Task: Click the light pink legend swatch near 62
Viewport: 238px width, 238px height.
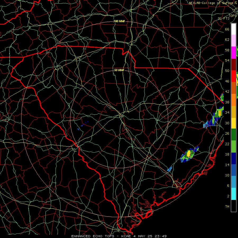Action: point(234,40)
